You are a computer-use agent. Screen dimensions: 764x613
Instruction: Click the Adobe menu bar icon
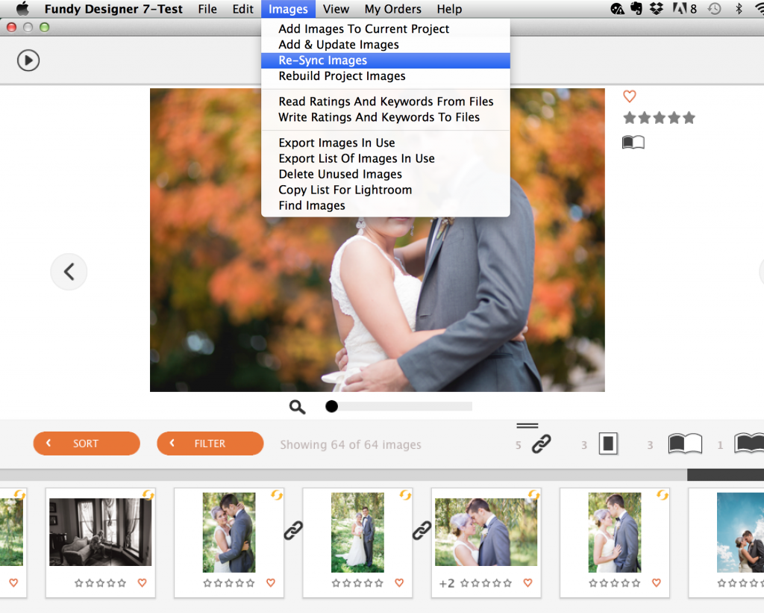pos(685,8)
